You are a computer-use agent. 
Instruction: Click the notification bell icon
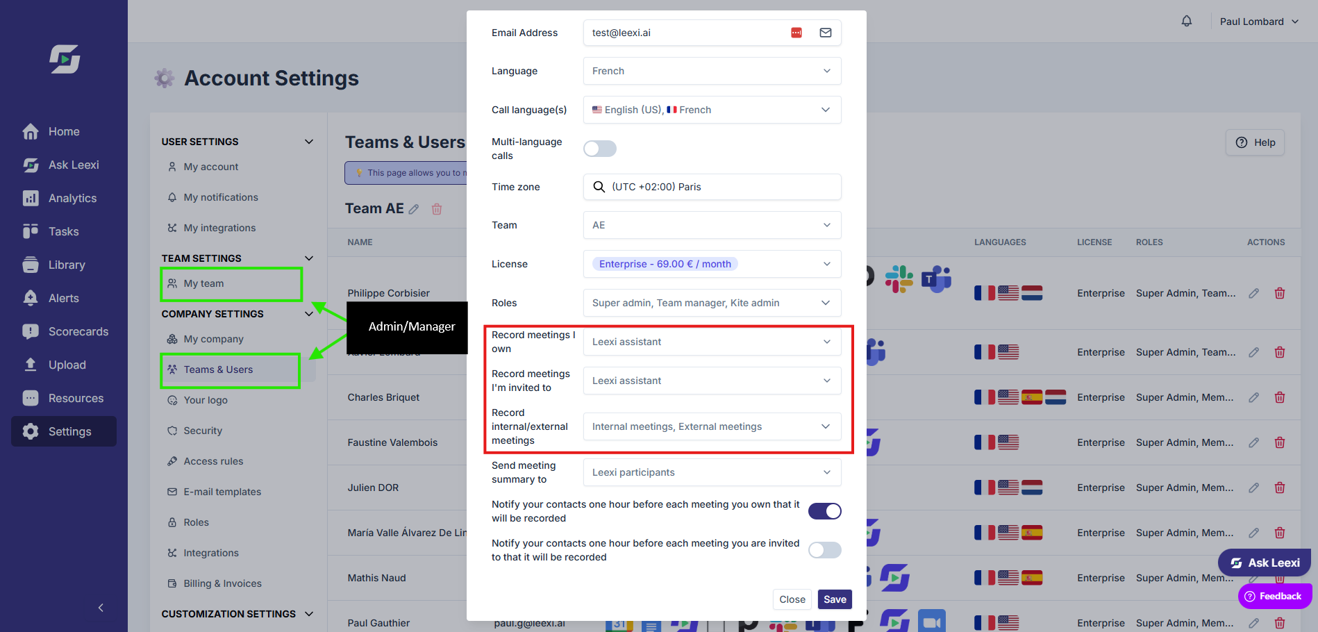[1187, 22]
